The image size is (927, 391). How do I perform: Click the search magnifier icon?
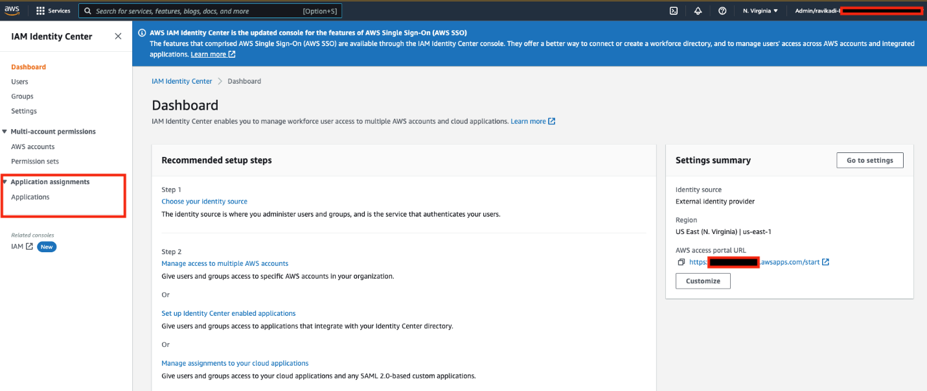pyautogui.click(x=87, y=11)
